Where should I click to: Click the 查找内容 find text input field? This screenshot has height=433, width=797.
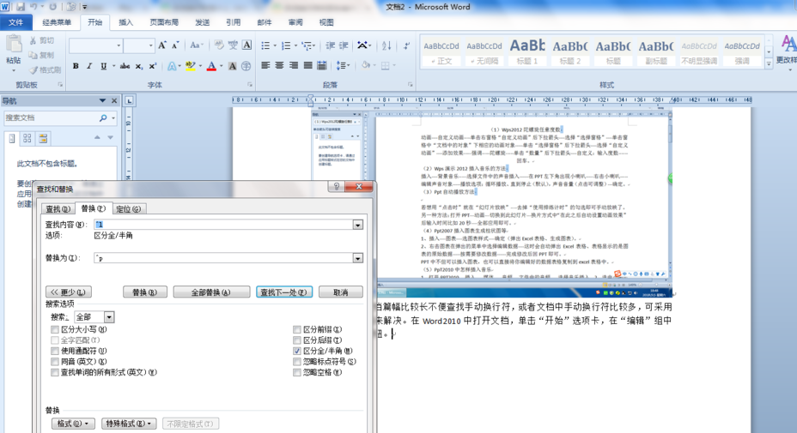coord(223,225)
